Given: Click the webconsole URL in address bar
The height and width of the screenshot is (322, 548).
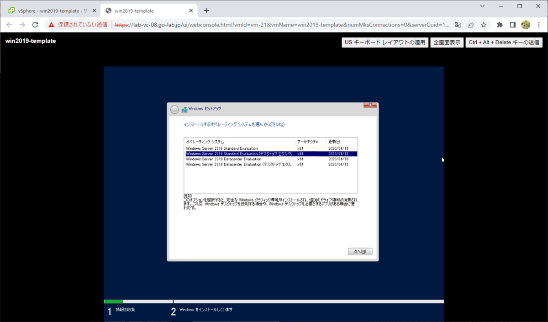Looking at the screenshot, I should click(x=282, y=25).
